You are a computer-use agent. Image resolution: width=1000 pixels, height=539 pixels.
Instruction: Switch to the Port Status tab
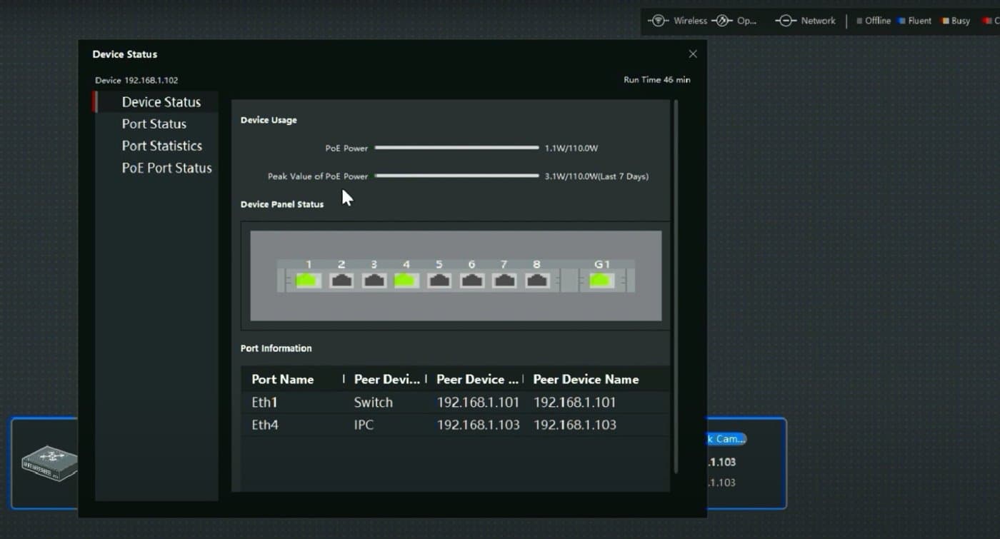click(154, 124)
